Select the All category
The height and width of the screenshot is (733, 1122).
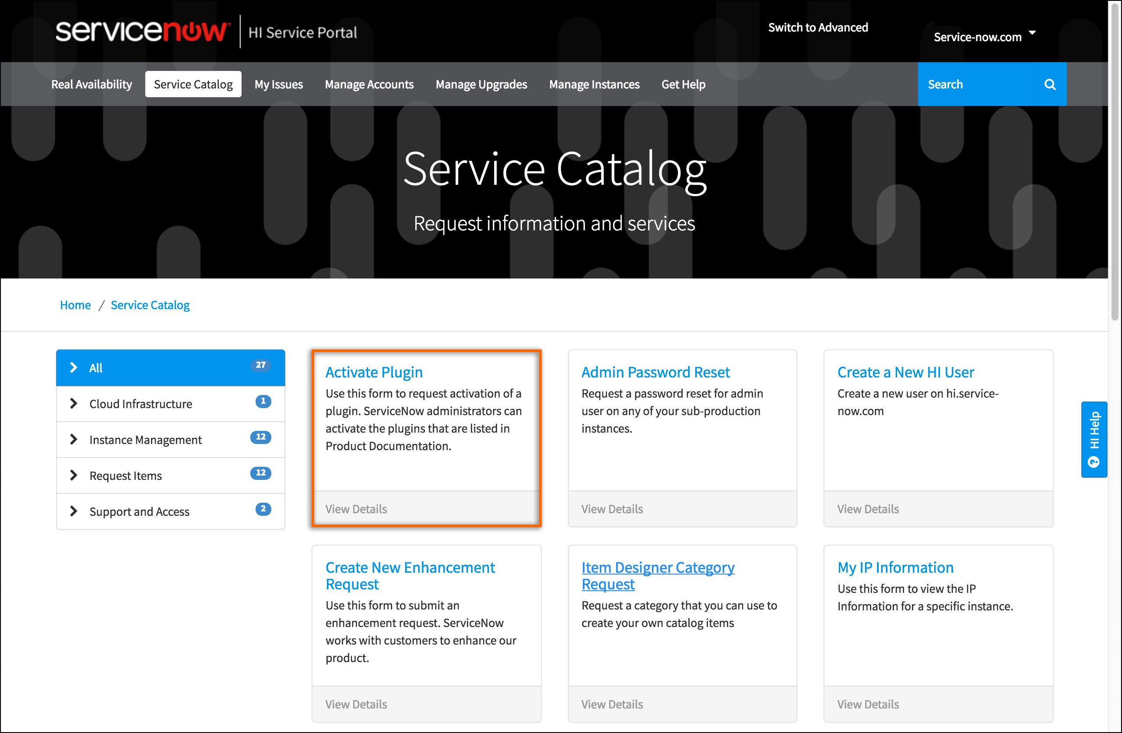(x=170, y=367)
